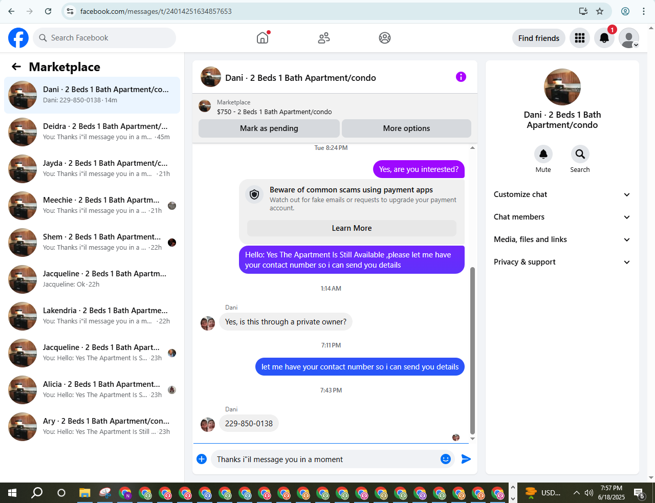Open the grid menu icon
Screen dimensions: 655x503
[580, 38]
